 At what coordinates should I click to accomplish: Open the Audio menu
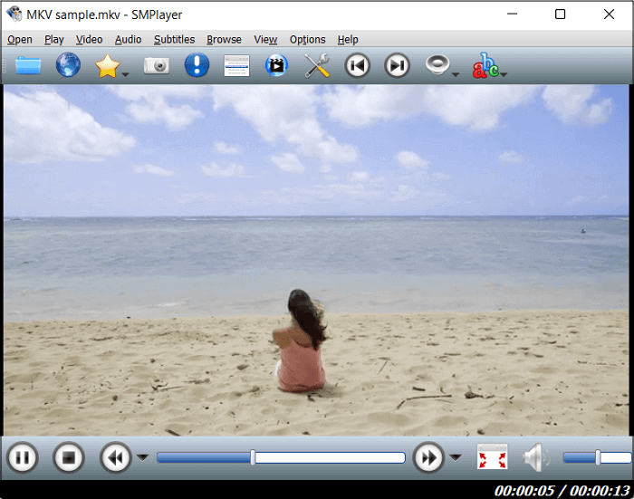tap(128, 40)
